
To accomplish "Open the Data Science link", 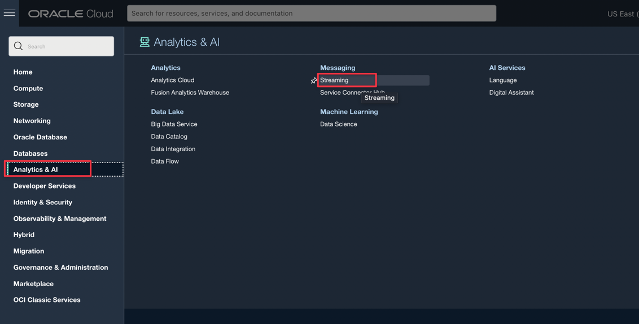I will [339, 124].
